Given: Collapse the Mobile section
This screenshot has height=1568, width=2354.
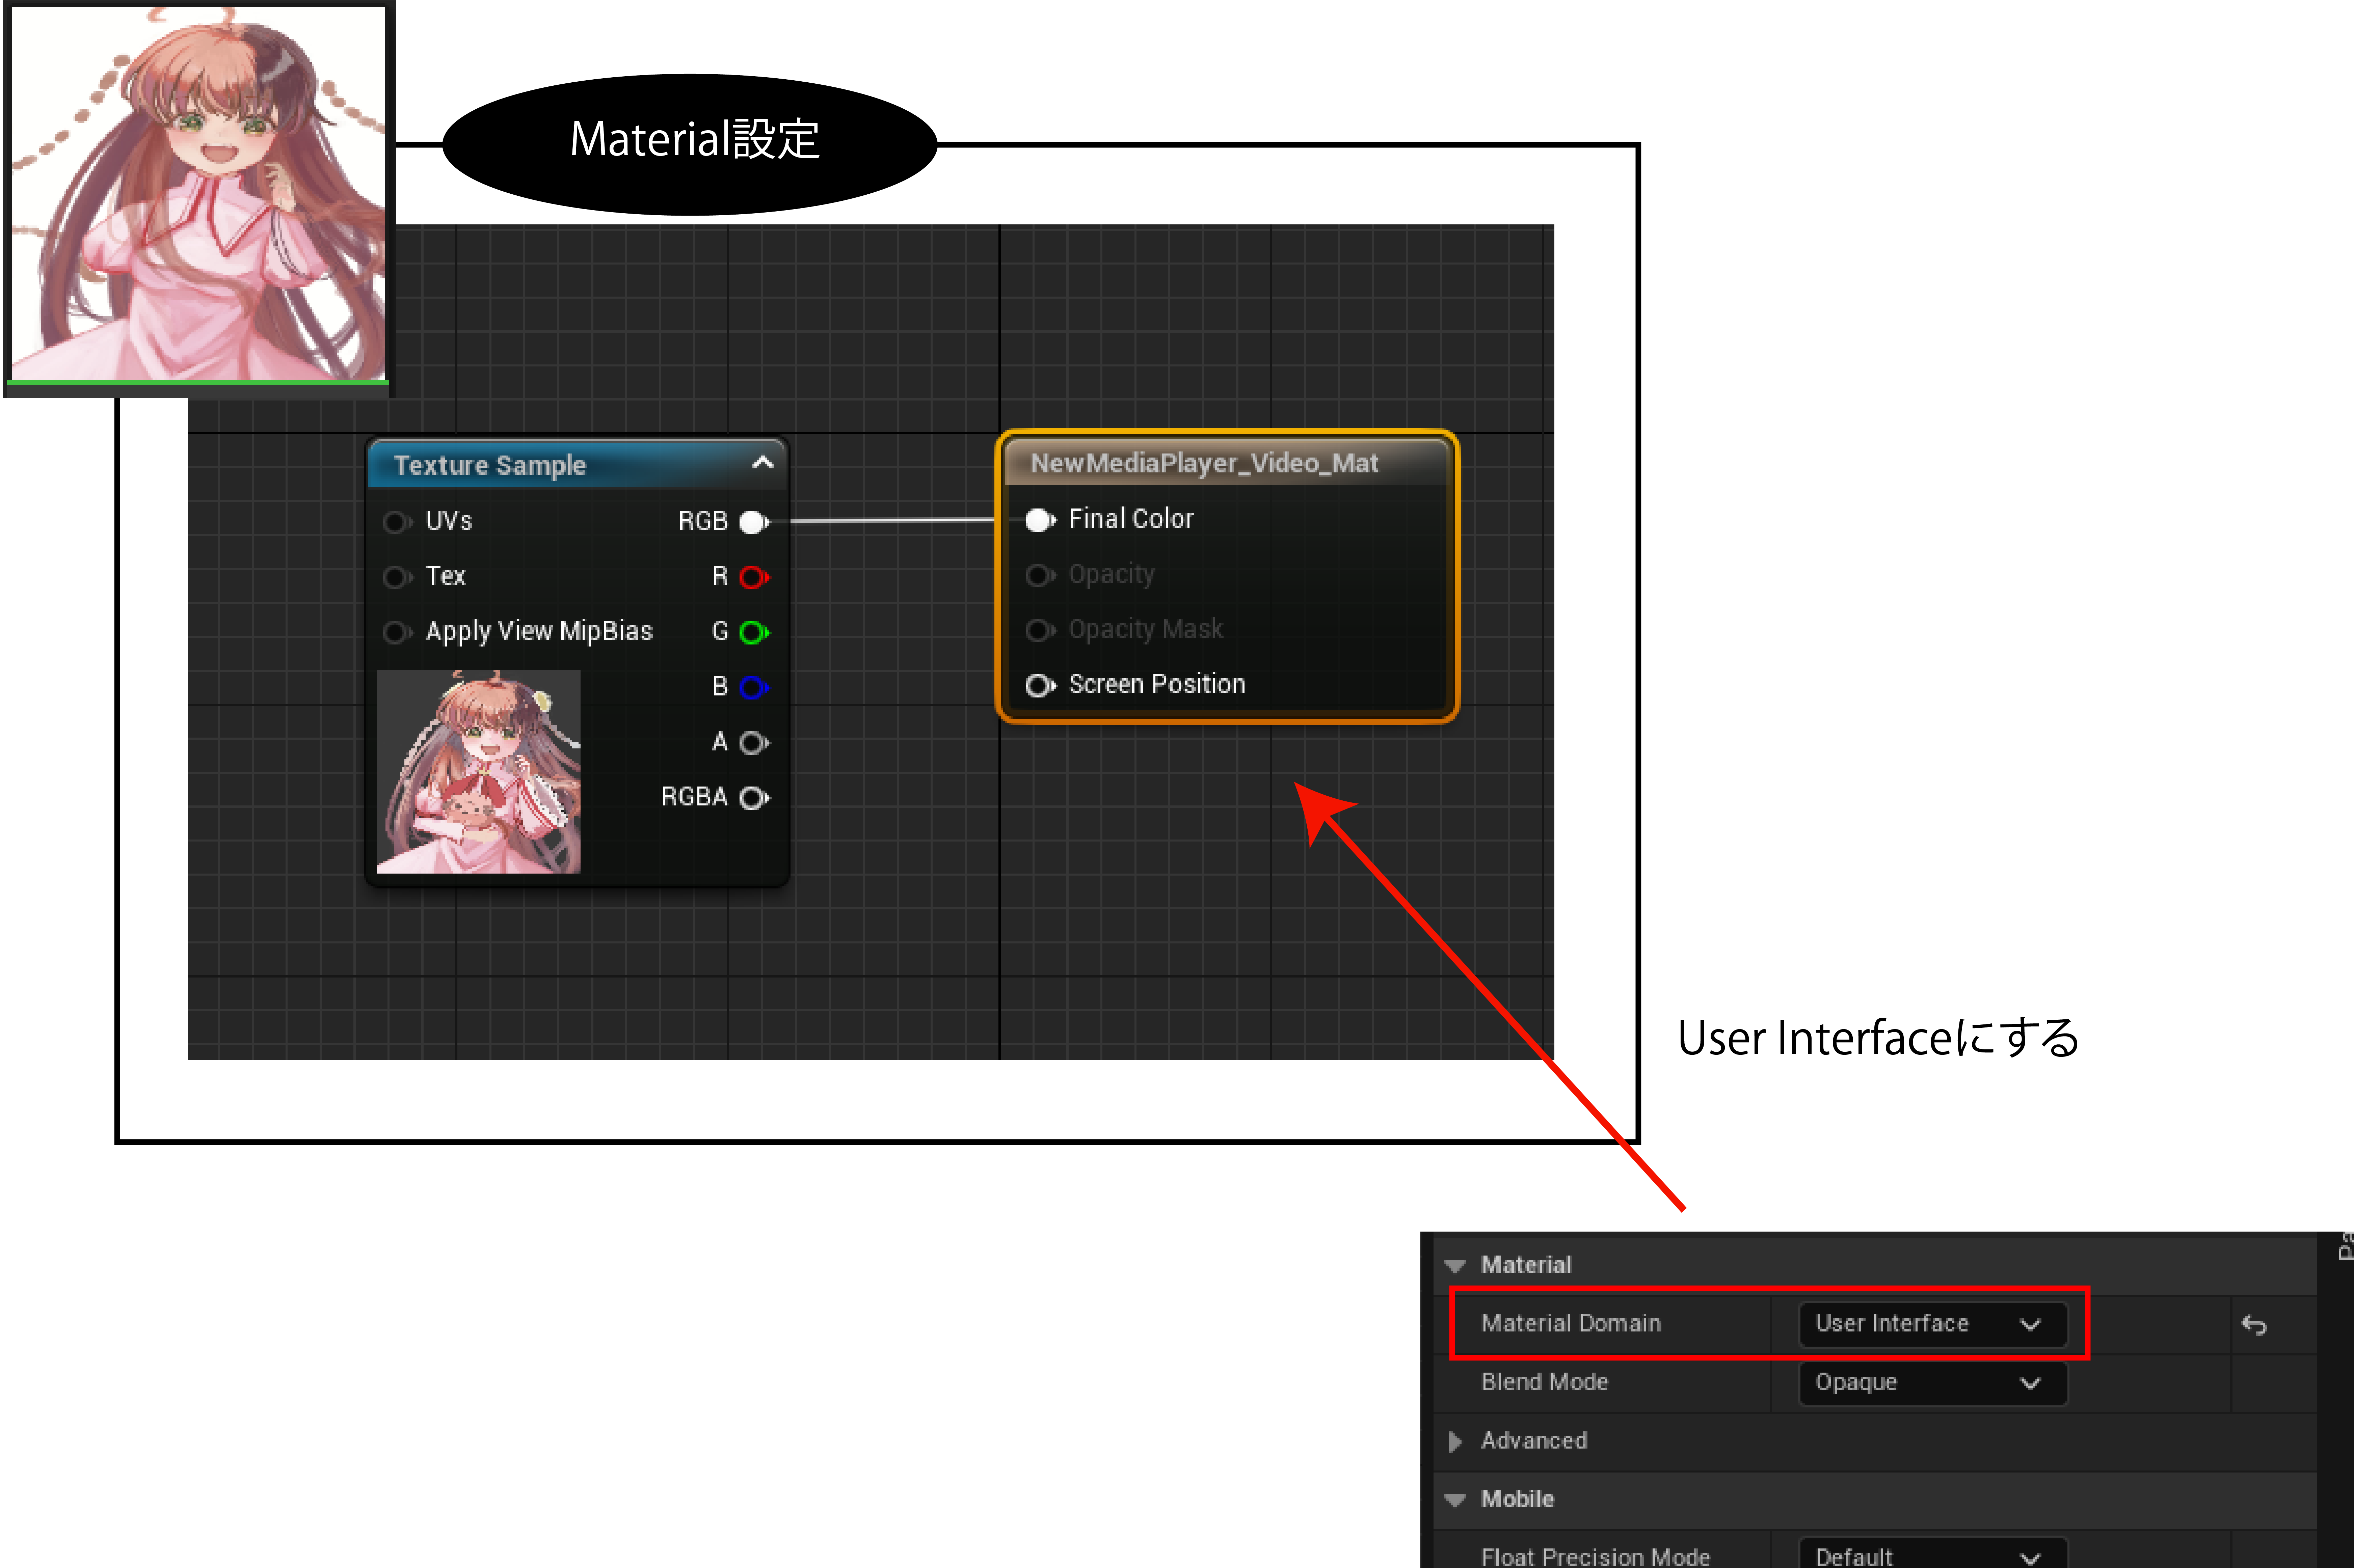Looking at the screenshot, I should tap(1455, 1500).
